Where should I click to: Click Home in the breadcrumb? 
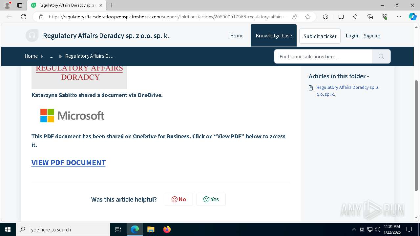pyautogui.click(x=31, y=56)
